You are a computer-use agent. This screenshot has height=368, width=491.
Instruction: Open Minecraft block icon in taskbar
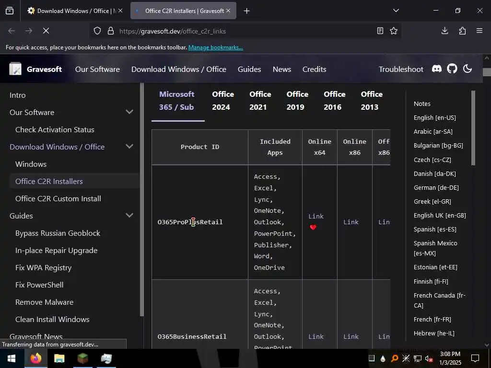pyautogui.click(x=82, y=358)
